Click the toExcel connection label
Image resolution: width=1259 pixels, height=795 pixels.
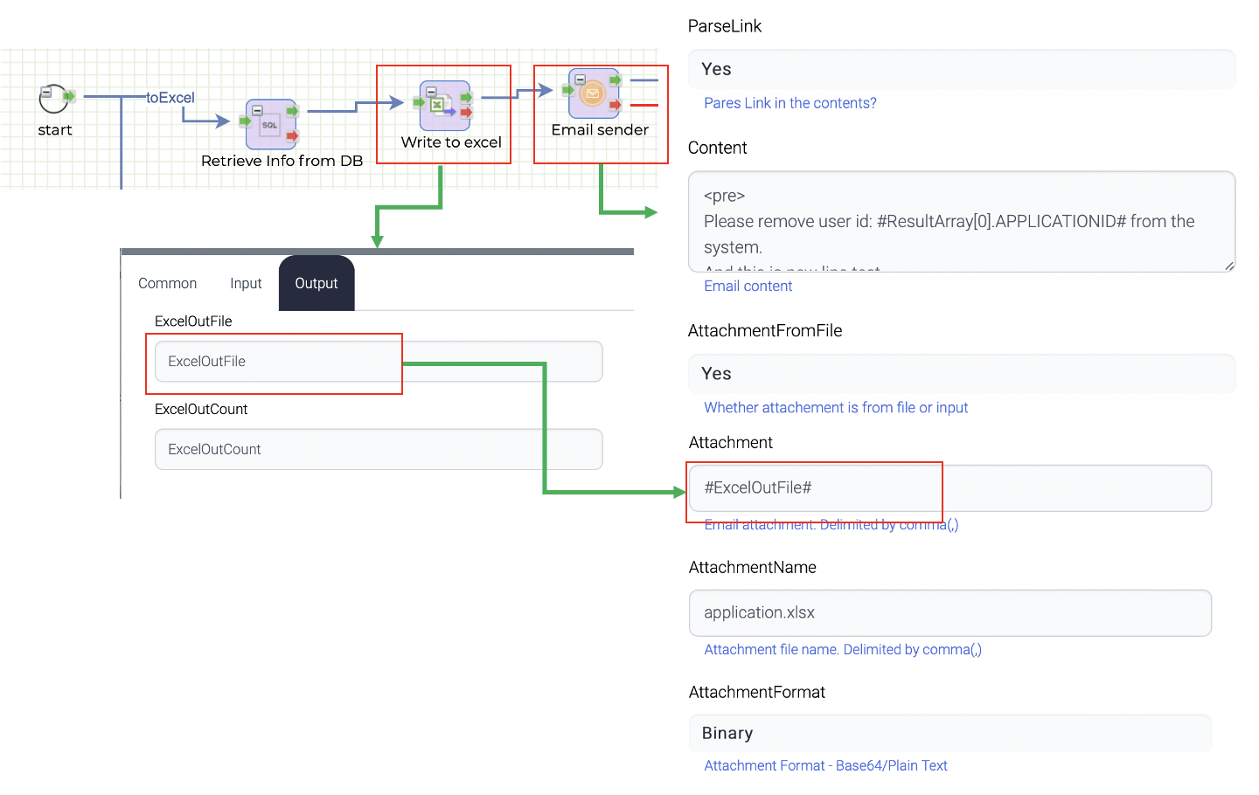click(x=170, y=98)
